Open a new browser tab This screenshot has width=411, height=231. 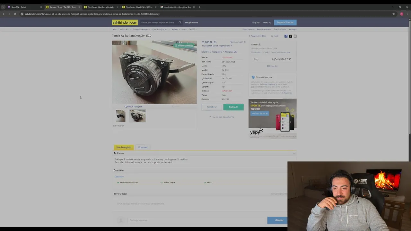click(x=199, y=7)
